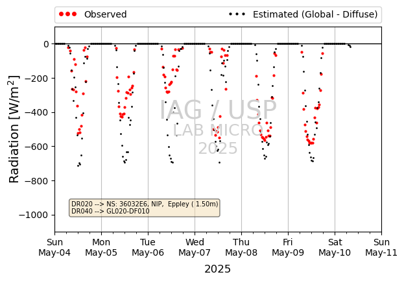Click the 'Estimated (Global - Diffuse)' legend label
The image size is (404, 281).
tap(315, 14)
